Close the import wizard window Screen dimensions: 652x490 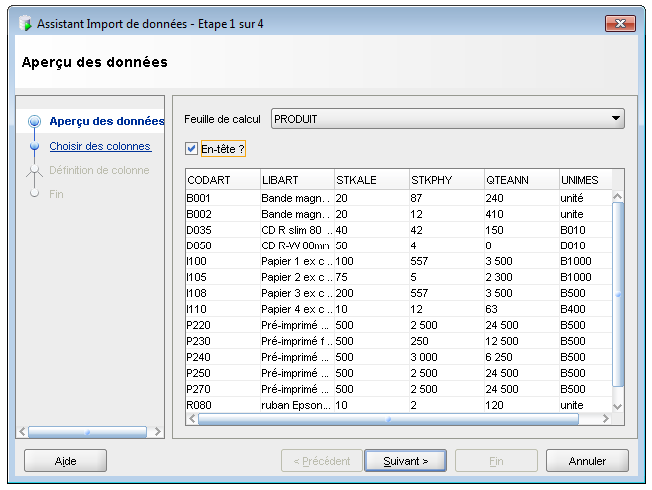(619, 23)
